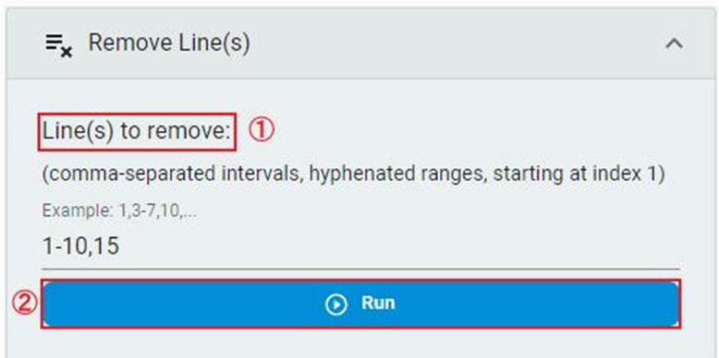This screenshot has width=719, height=358.
Task: Focus the lines-to-remove input containing 1-10,15
Action: pos(360,246)
